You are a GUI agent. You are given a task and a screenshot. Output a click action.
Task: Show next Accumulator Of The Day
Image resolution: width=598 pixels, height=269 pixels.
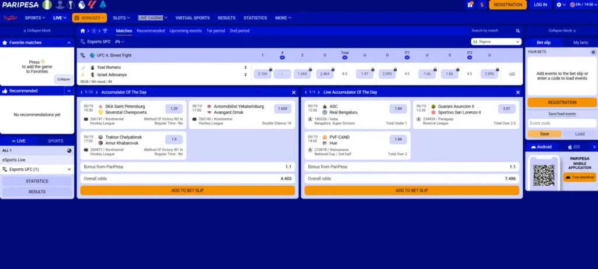[x=96, y=93]
